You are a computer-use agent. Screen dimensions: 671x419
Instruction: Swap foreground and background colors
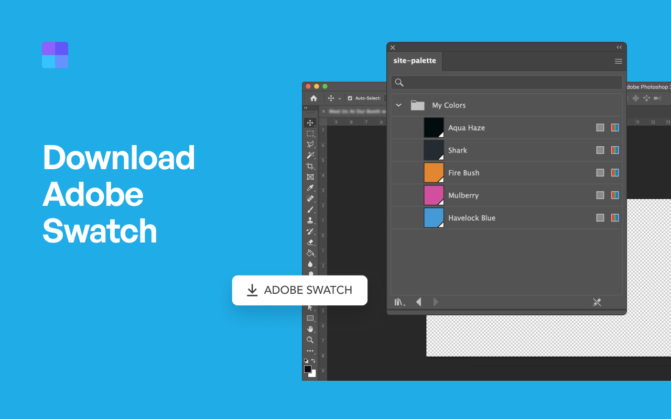[x=313, y=361]
